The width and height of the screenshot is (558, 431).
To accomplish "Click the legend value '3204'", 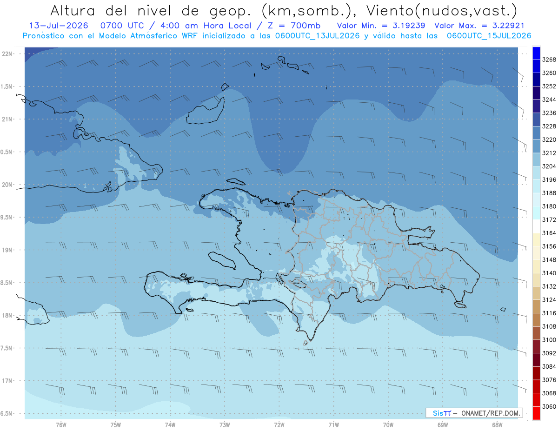I will point(549,166).
